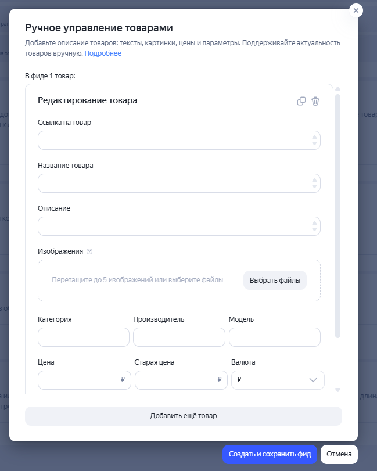The width and height of the screenshot is (377, 471).
Task: Click the resize arrows in Название товара field
Action: coord(314,184)
